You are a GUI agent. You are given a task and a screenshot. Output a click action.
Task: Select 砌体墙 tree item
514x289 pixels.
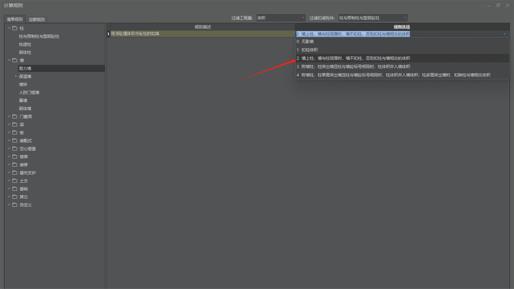(x=25, y=109)
